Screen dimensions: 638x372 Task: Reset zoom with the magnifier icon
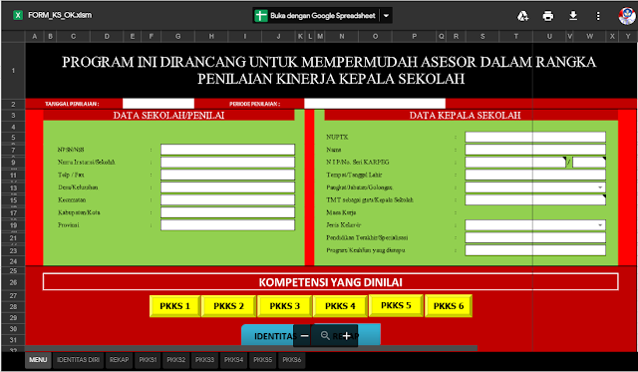click(325, 336)
